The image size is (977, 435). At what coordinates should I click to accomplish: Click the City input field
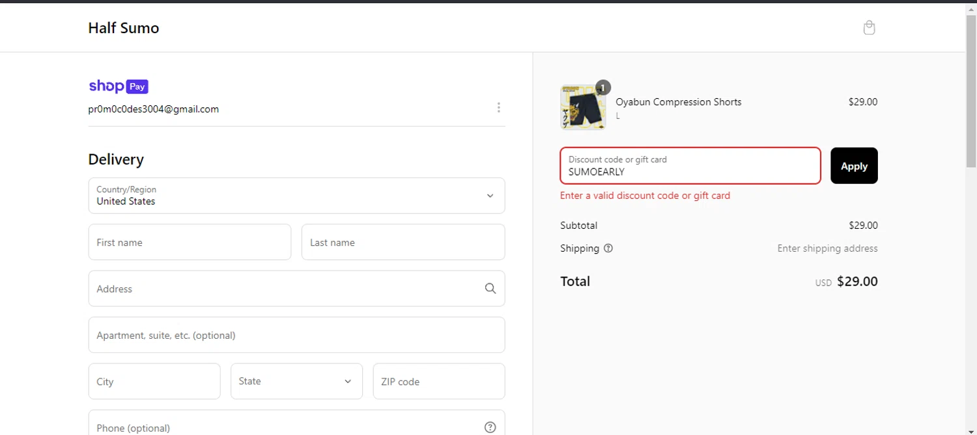154,381
